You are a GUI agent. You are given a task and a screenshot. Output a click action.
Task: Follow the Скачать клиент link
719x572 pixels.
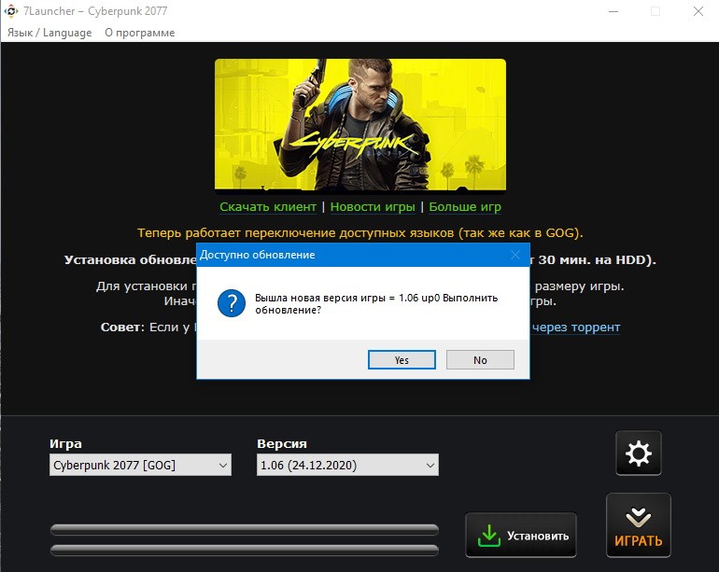coord(268,207)
